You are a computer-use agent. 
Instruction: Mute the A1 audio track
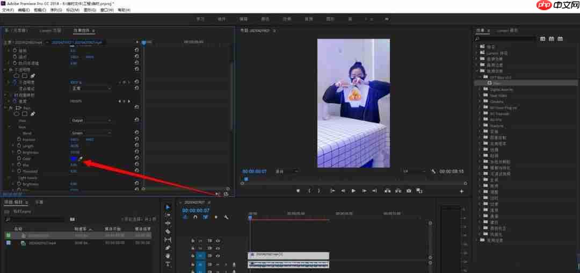(218, 264)
